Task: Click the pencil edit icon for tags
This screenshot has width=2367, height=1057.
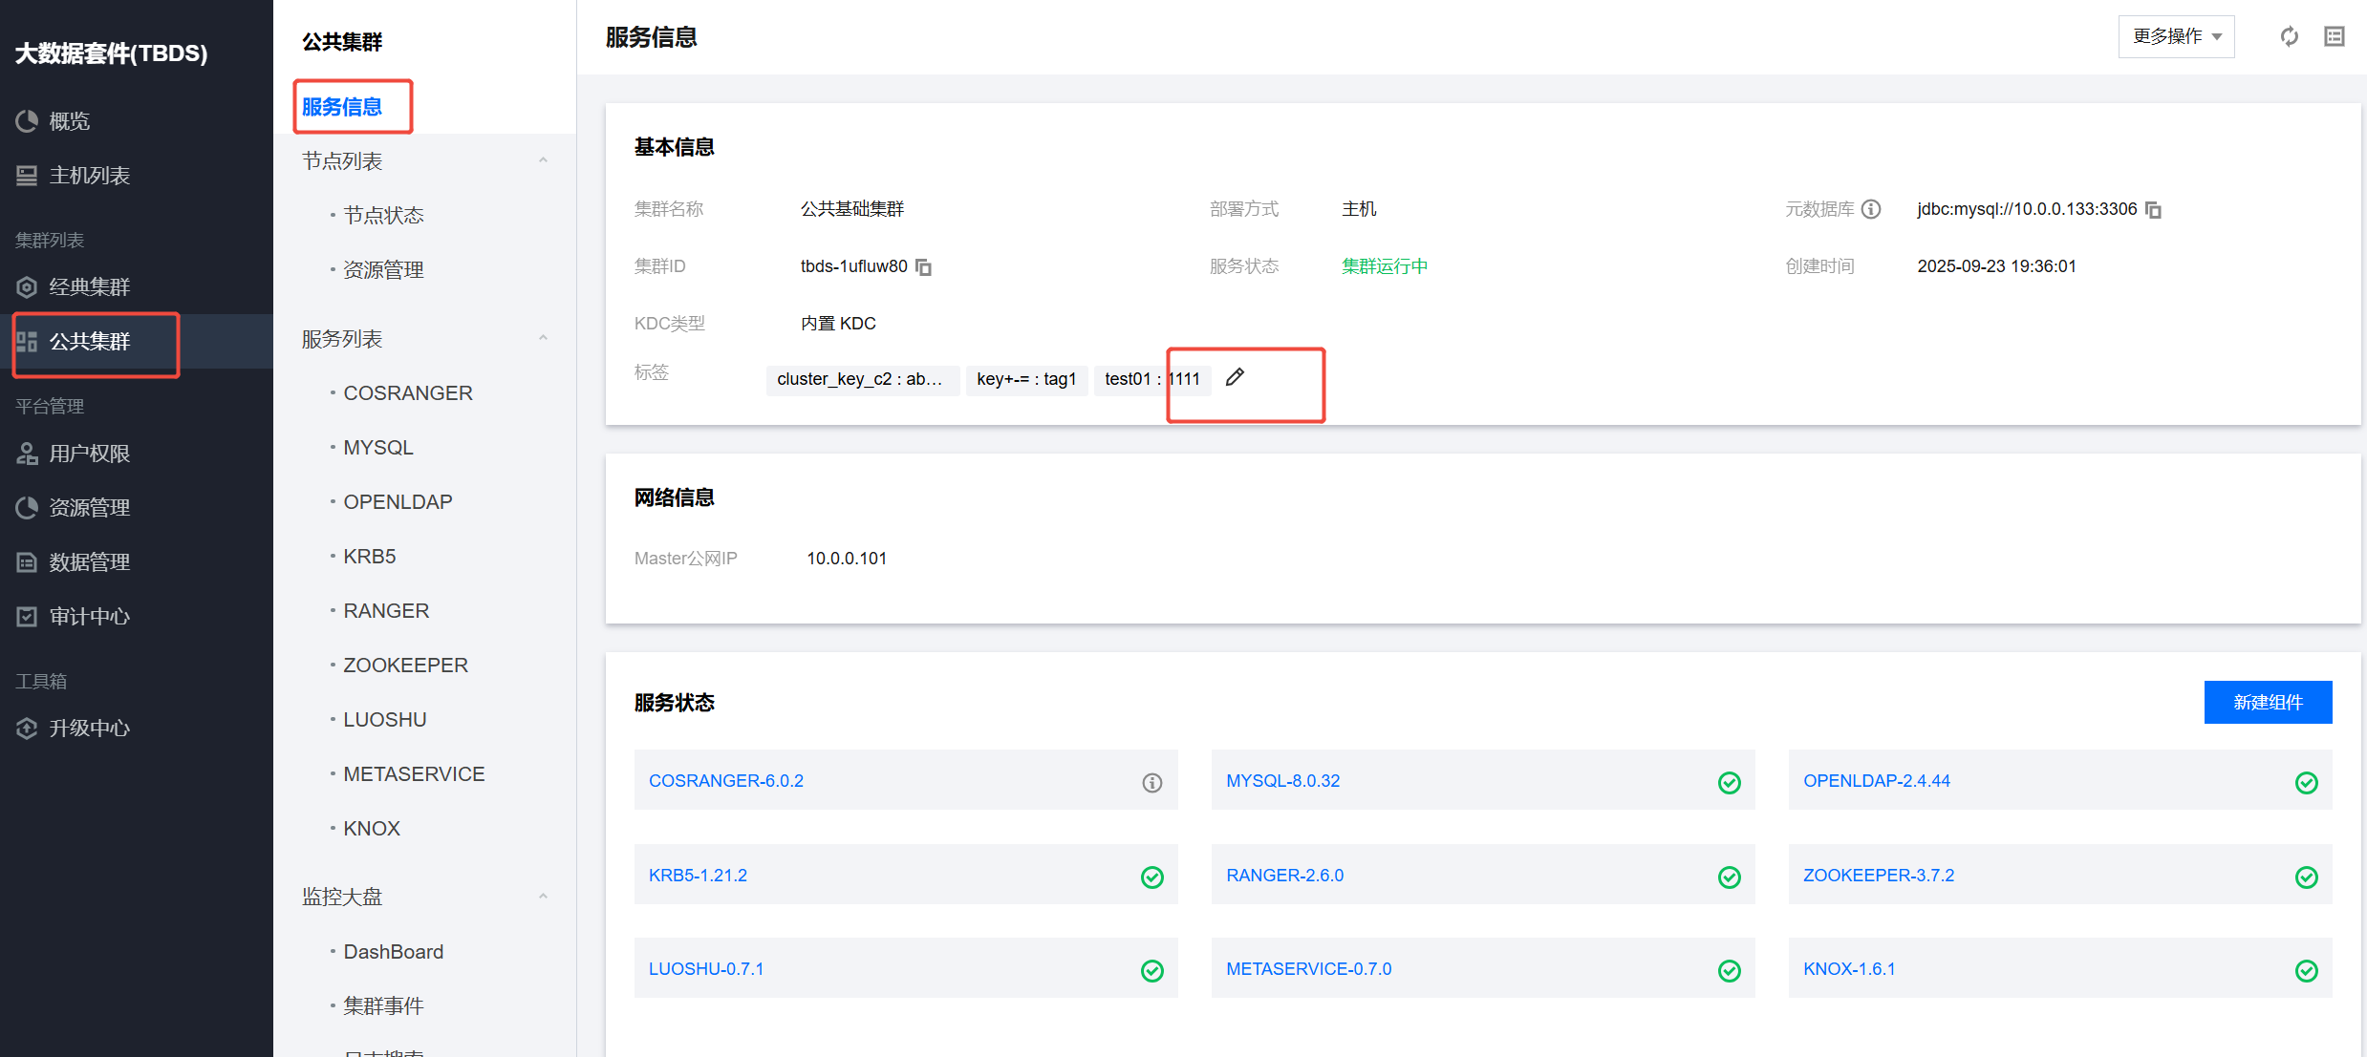Action: pyautogui.click(x=1235, y=377)
